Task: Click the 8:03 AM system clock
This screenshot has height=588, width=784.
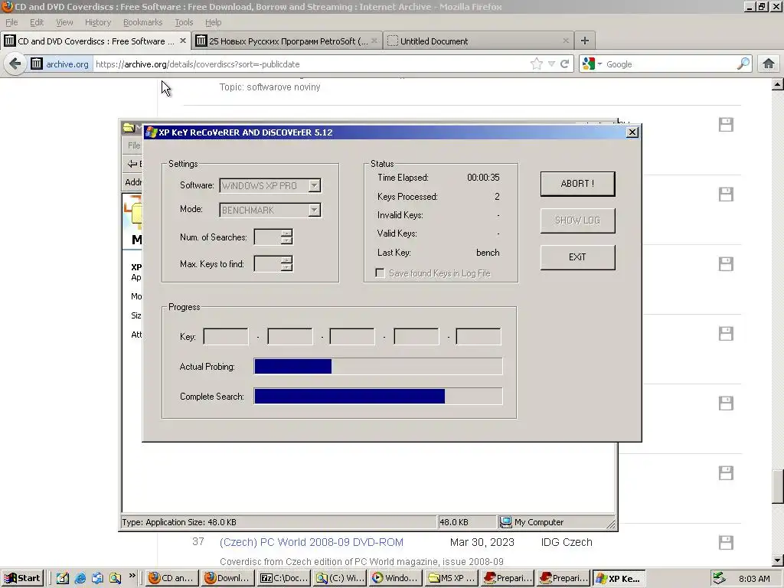Action: tap(754, 579)
